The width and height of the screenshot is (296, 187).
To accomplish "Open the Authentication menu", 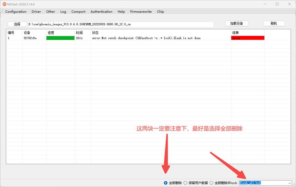I will pos(101,12).
